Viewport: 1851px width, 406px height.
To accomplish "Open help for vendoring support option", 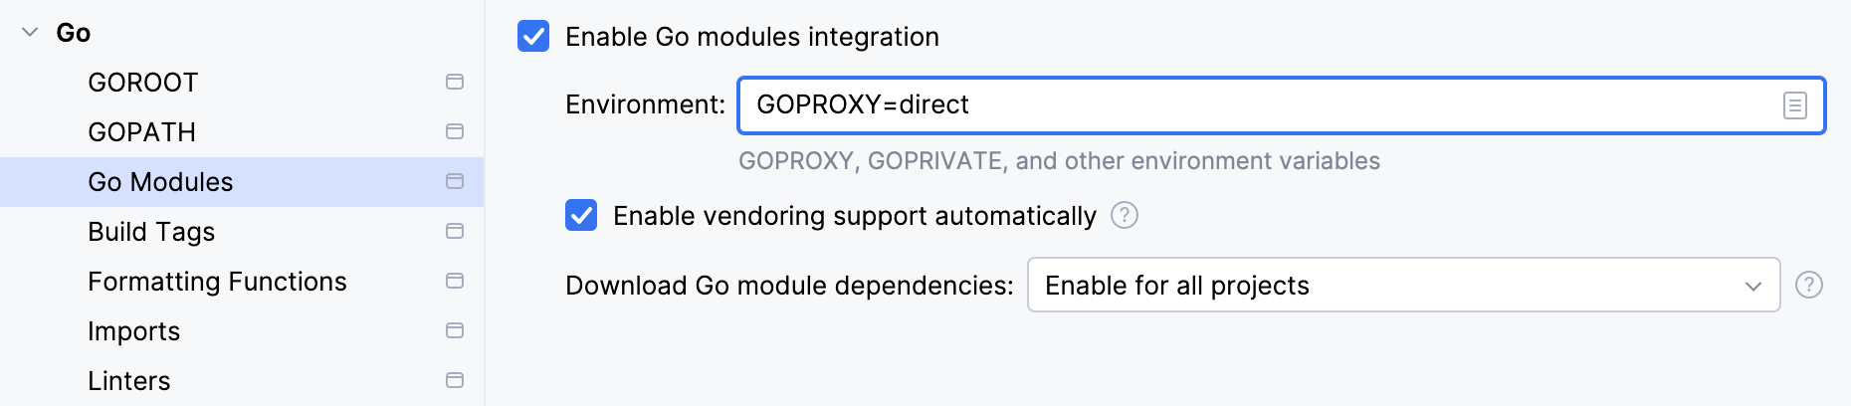I will (x=1125, y=215).
